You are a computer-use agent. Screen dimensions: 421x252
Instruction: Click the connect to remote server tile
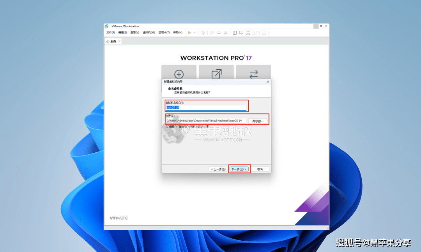tap(253, 72)
